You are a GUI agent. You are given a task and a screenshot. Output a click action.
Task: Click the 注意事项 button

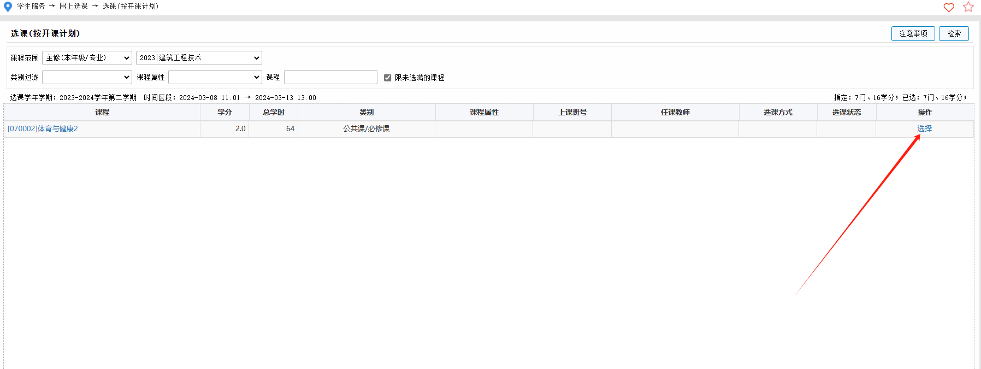[x=913, y=33]
